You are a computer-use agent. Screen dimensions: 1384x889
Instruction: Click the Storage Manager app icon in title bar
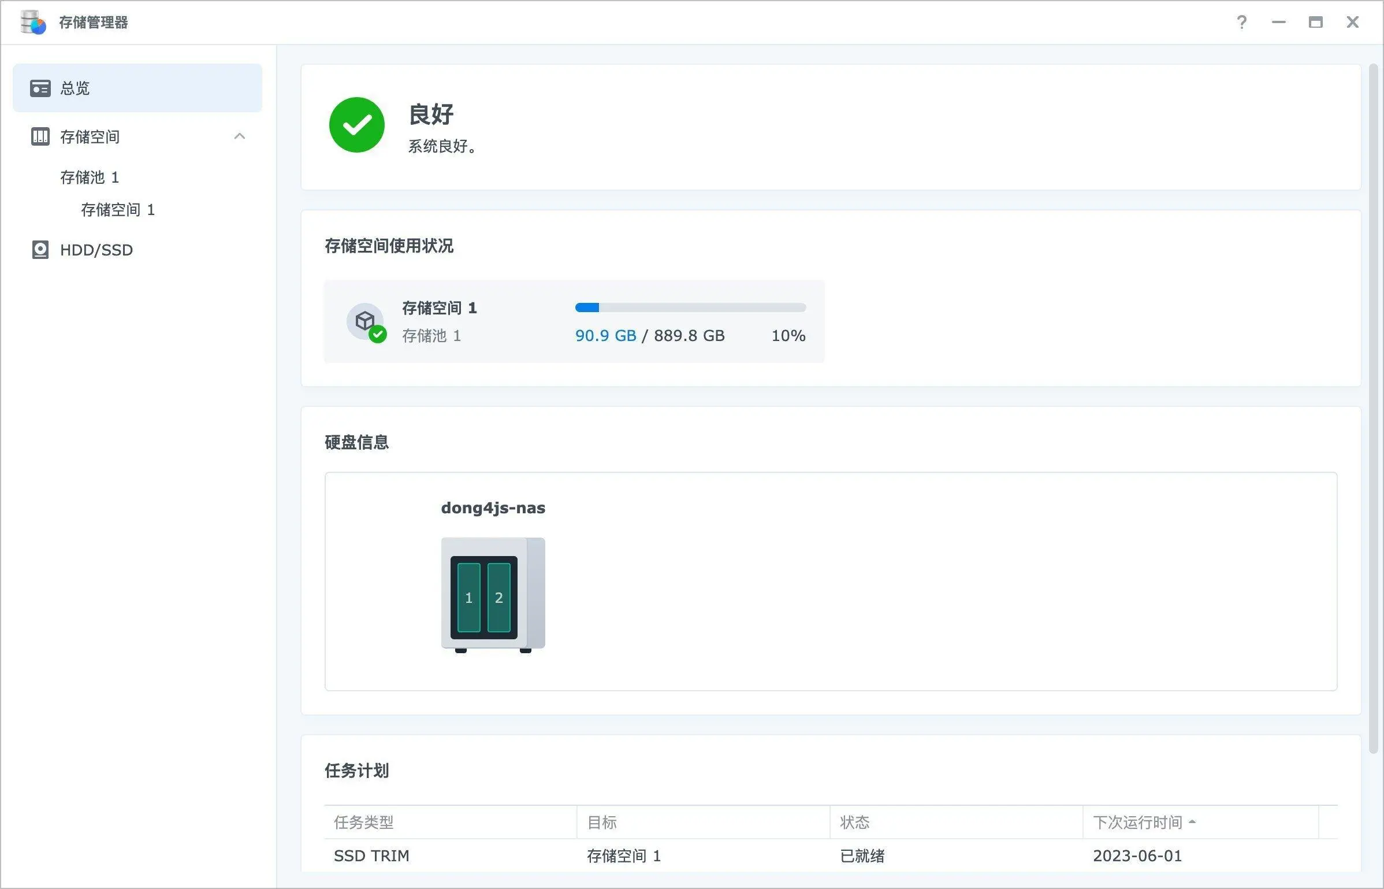pyautogui.click(x=33, y=23)
